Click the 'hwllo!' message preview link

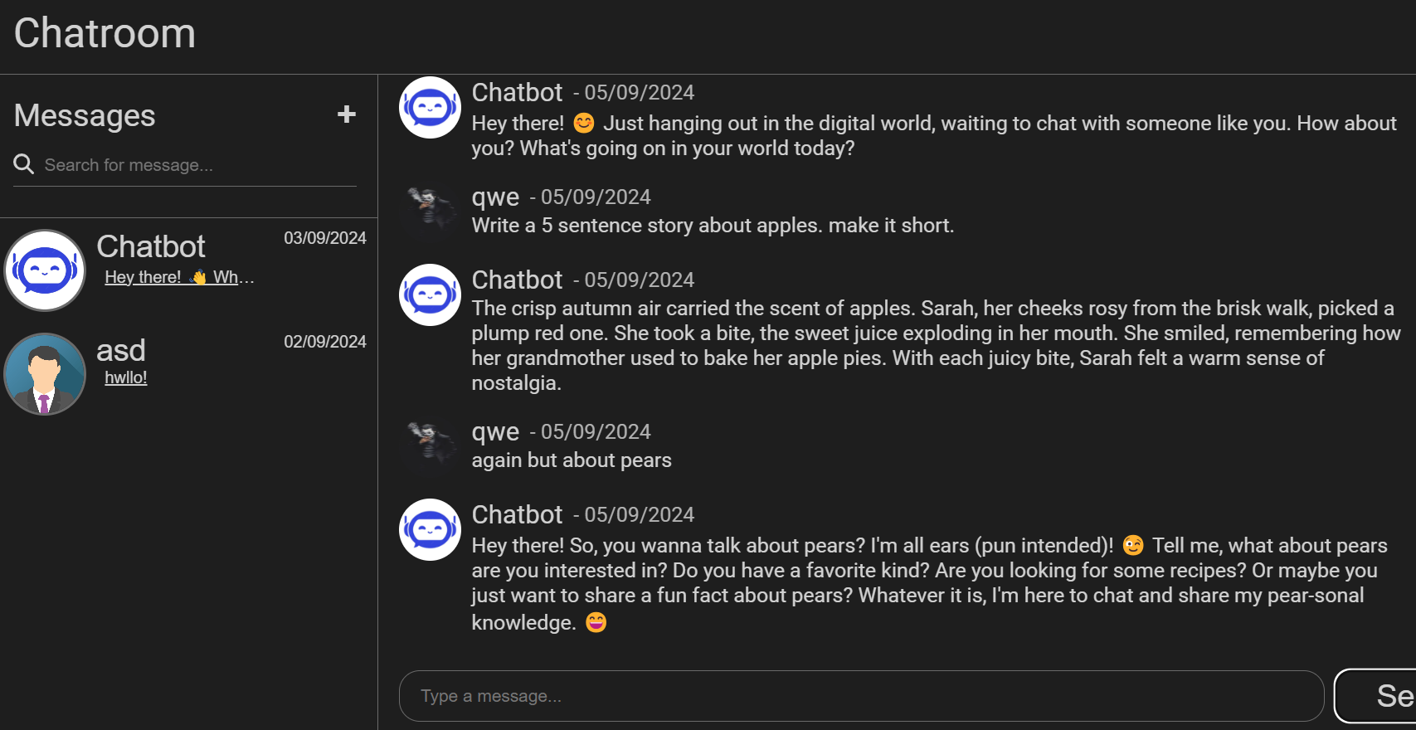(x=126, y=377)
